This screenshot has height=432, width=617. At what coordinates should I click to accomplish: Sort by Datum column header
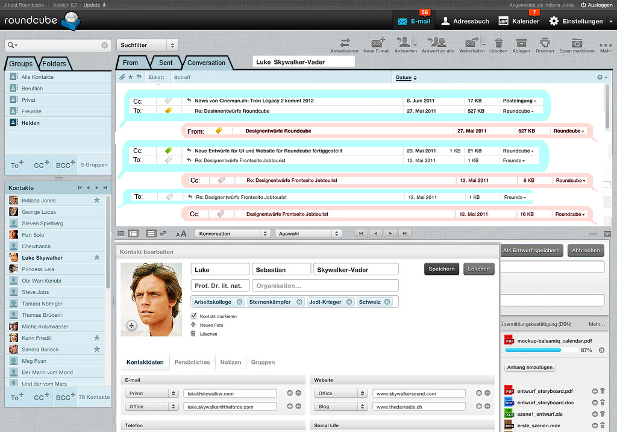click(406, 78)
